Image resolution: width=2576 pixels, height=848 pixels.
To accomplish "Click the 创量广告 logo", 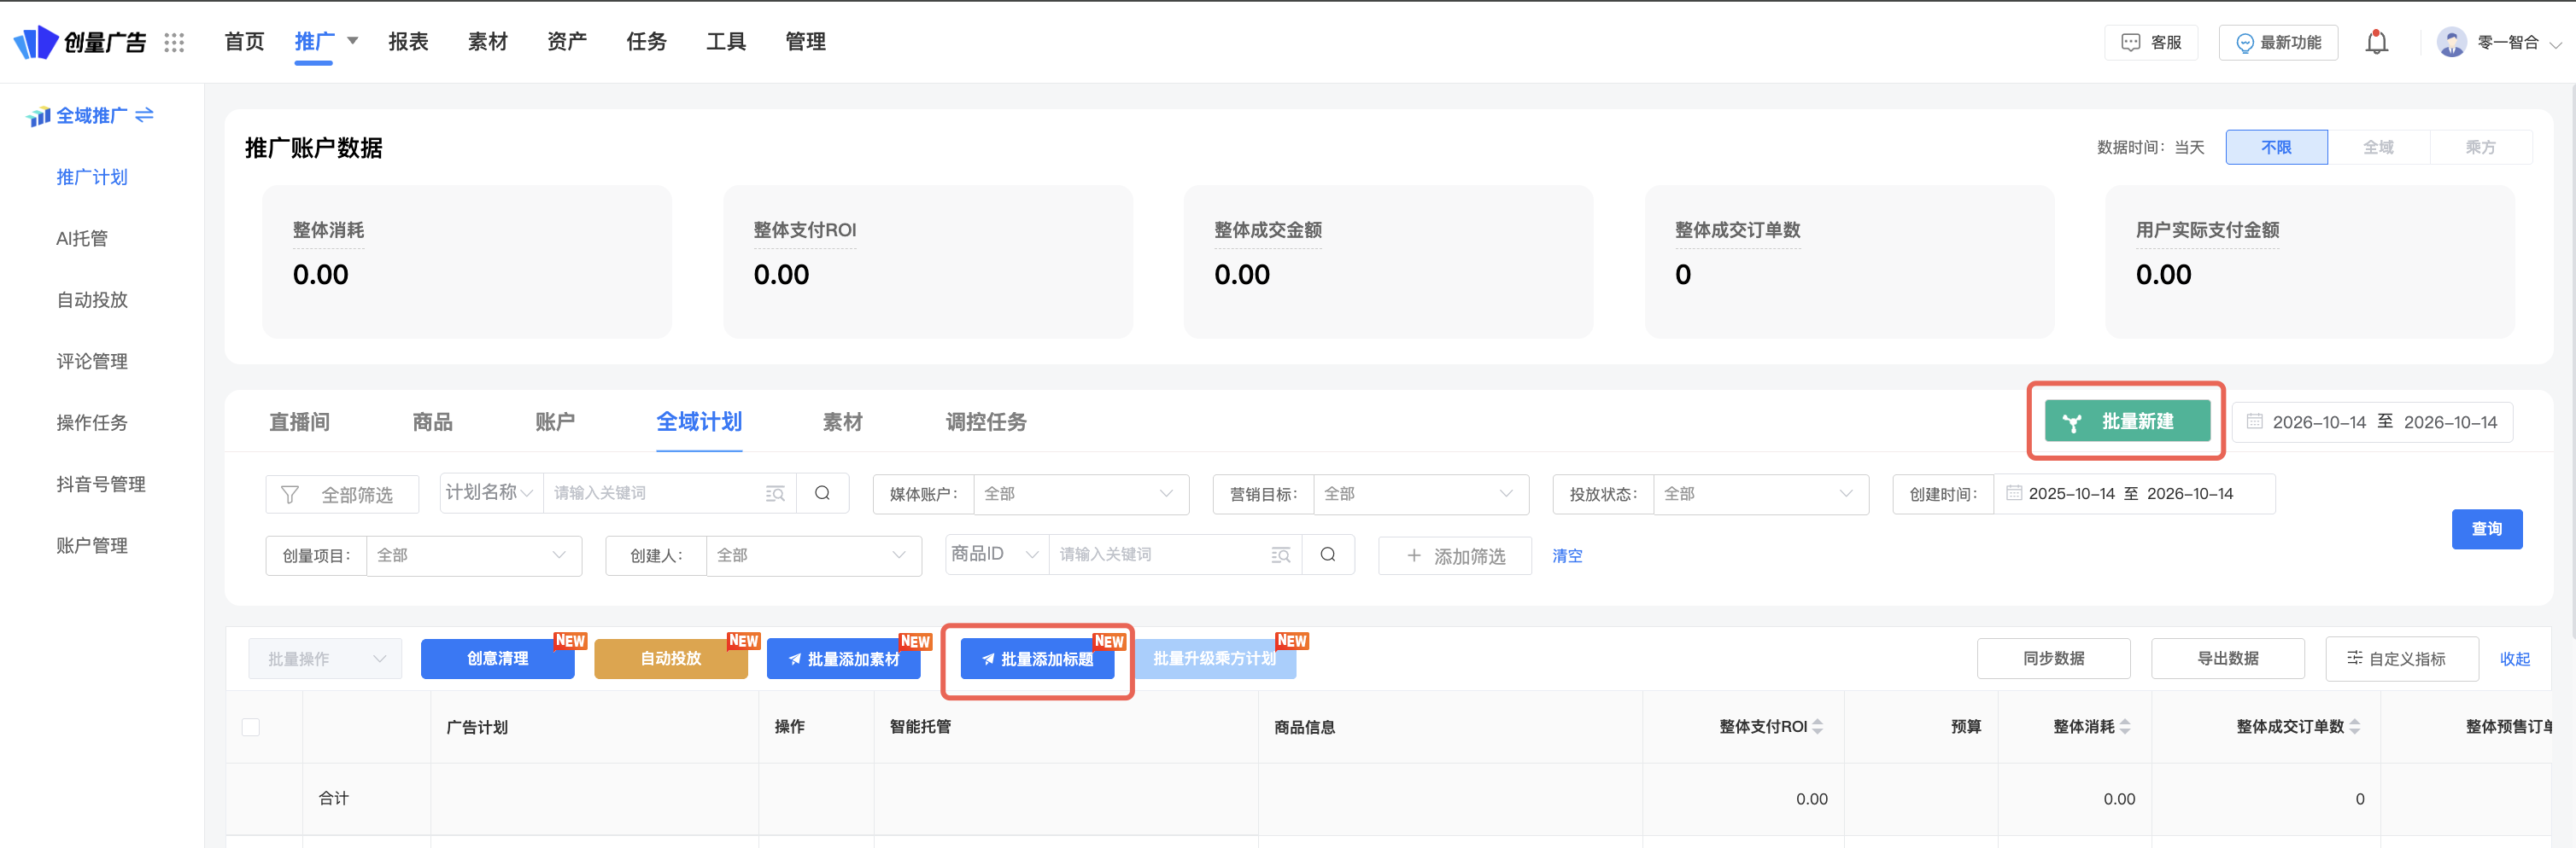I will [79, 42].
